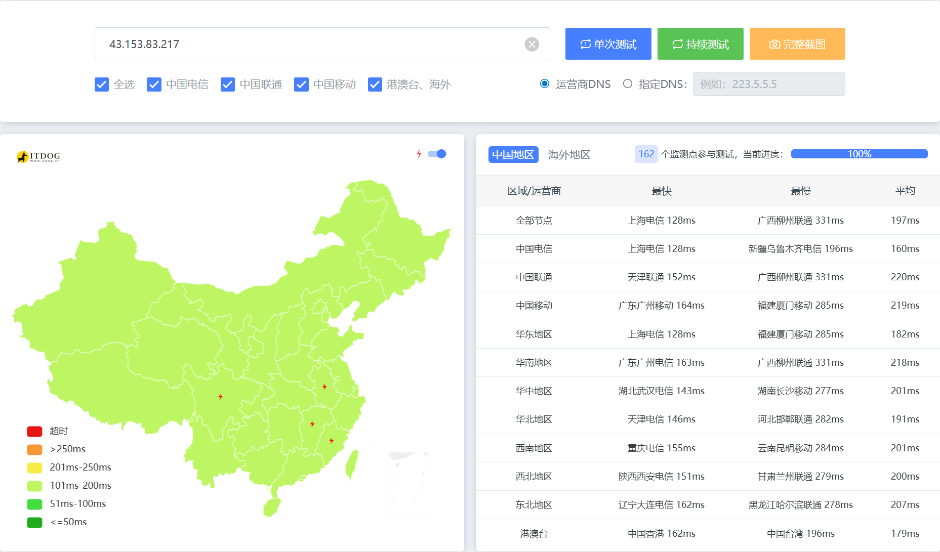Image resolution: width=940 pixels, height=552 pixels.
Task: Click the red lightning bolt icon beside the toggle
Action: pyautogui.click(x=419, y=154)
